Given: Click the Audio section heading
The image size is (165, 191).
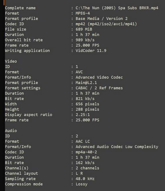Looking at the screenshot, I should [x=11, y=131].
